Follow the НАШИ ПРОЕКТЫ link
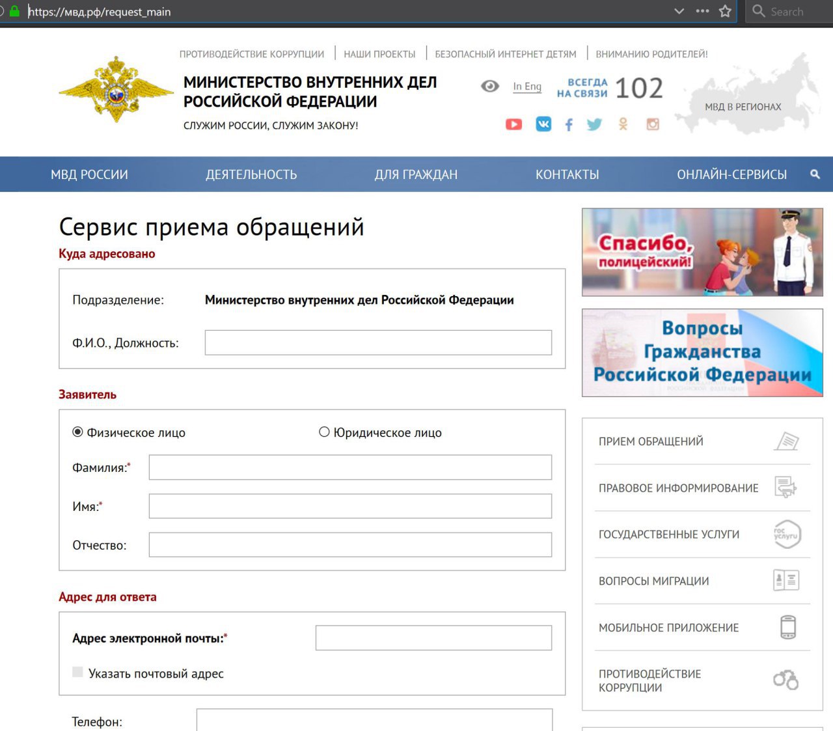The width and height of the screenshot is (833, 731). 379,54
